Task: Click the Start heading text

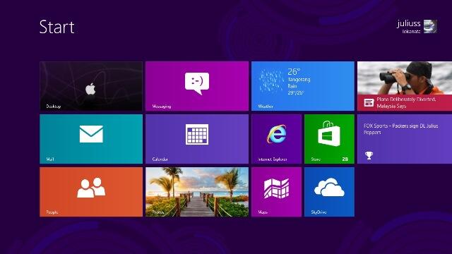Action: tap(57, 27)
